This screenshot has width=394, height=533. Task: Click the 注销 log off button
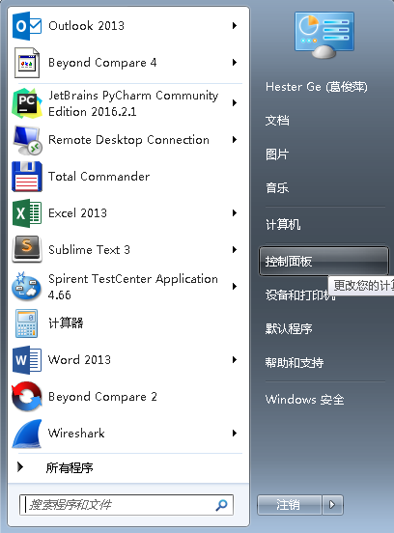click(290, 505)
